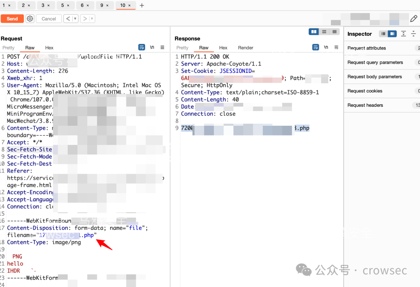Screen dimensions: 420x287
Task: Toggle non-printable \n in Request panel
Action: 152,47
